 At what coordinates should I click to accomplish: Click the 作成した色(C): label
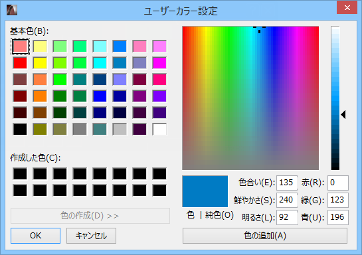(35, 158)
